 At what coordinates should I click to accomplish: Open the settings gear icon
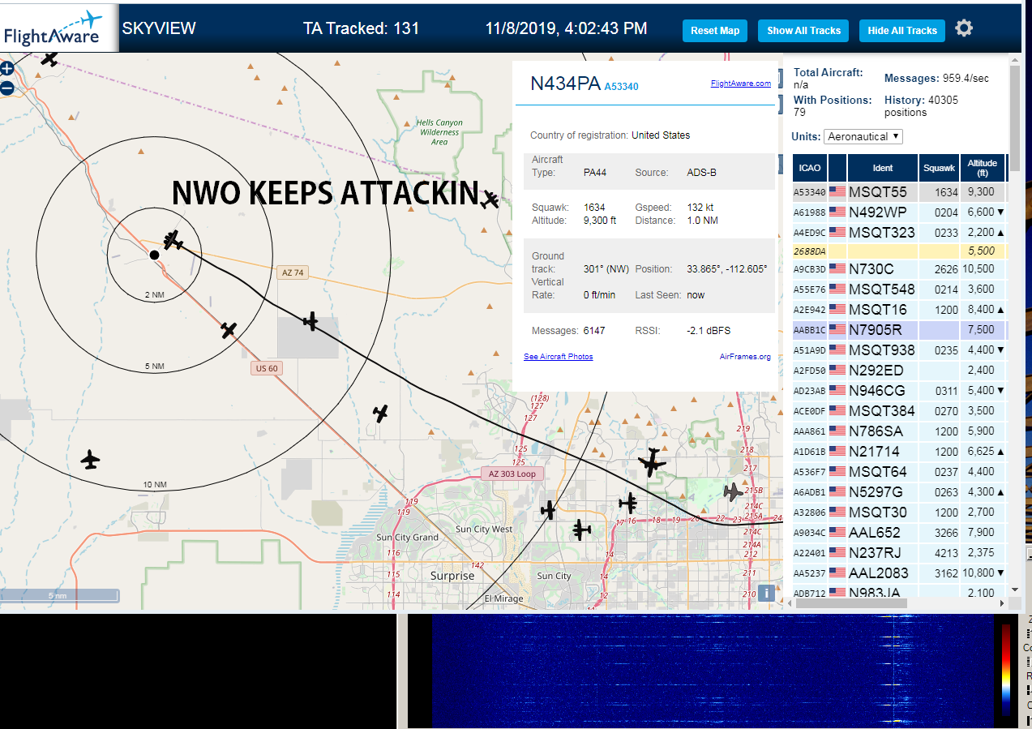click(x=963, y=28)
